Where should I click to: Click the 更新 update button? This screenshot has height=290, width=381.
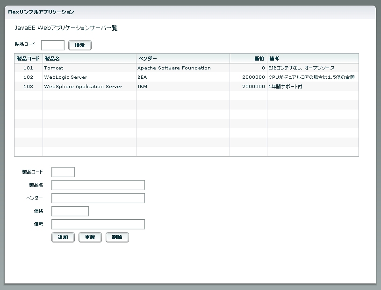point(90,237)
